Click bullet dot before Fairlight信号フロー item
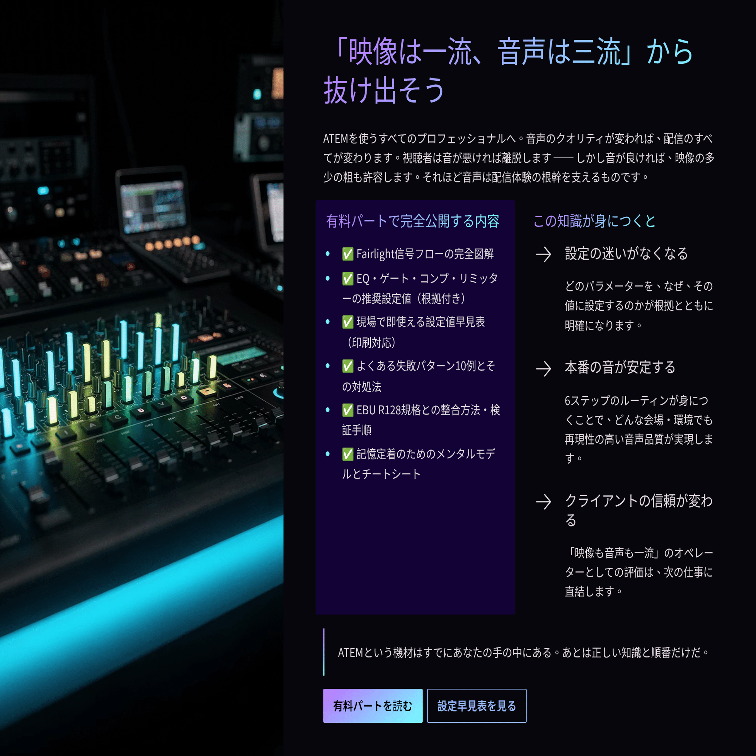Viewport: 756px width, 756px height. coord(327,254)
